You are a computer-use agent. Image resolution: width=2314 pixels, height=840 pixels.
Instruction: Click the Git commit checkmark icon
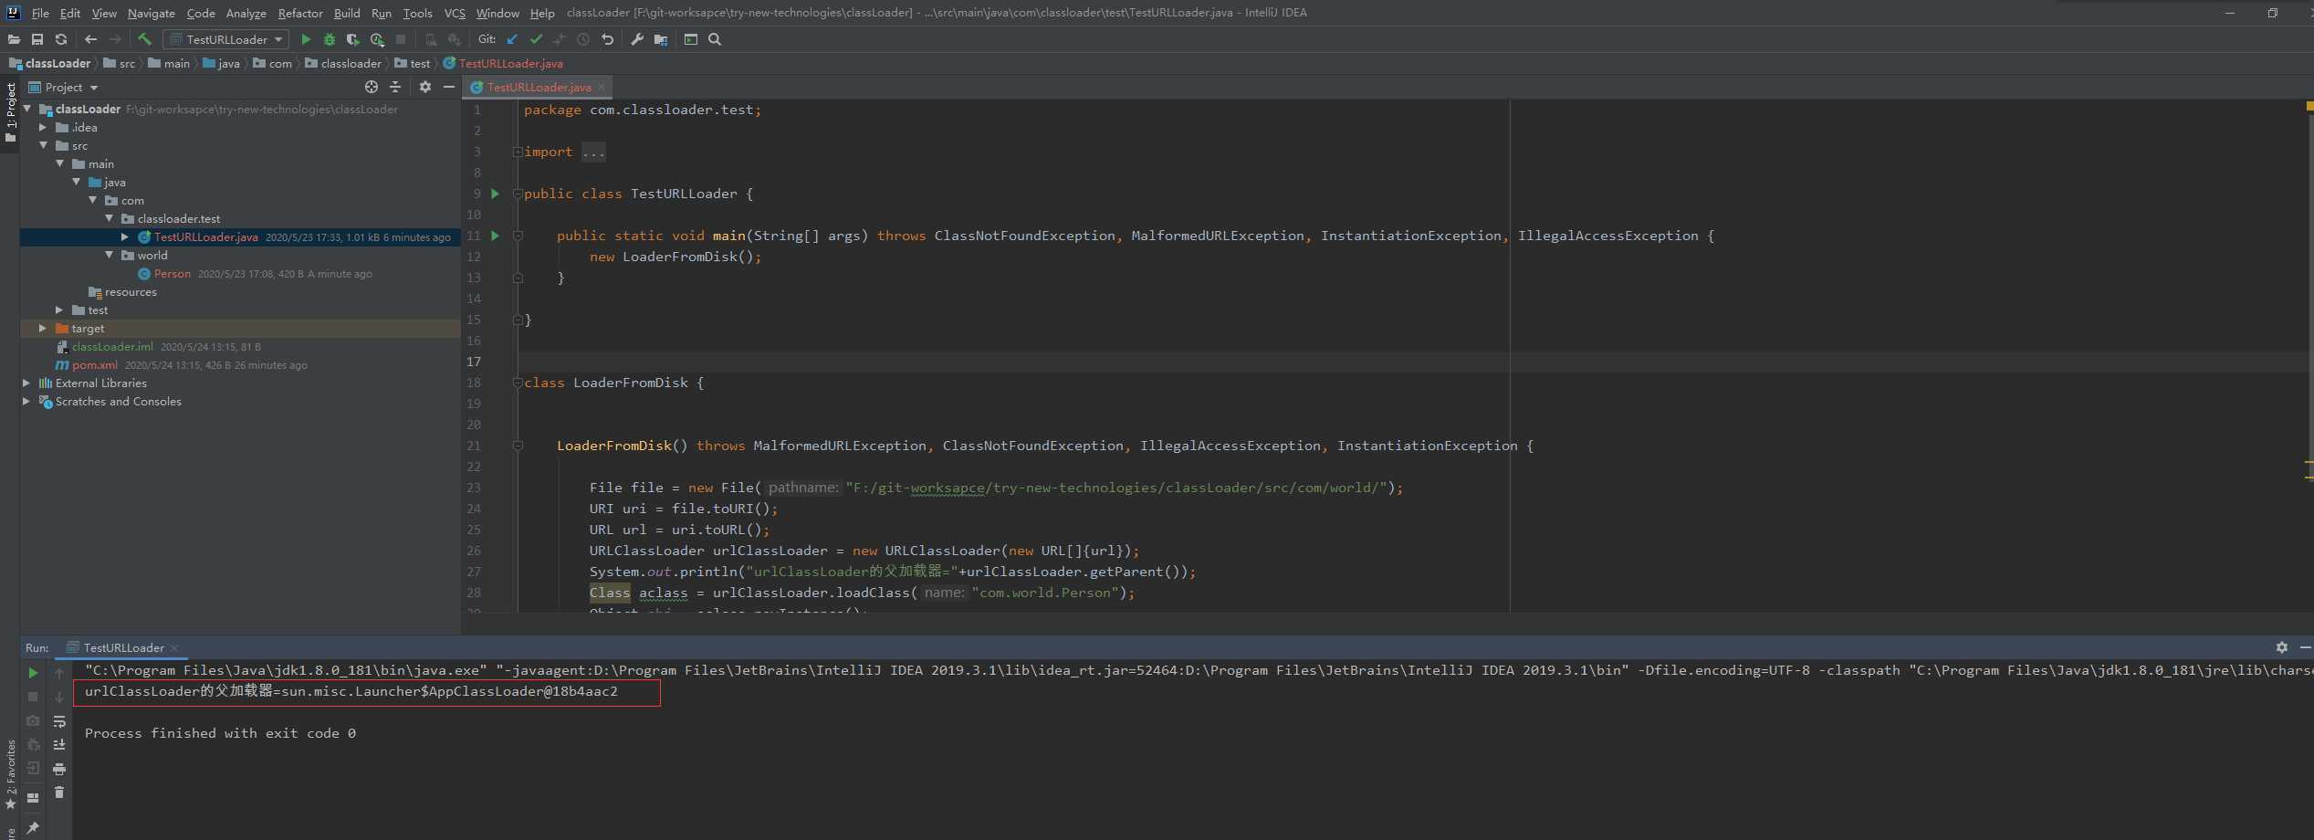(536, 39)
